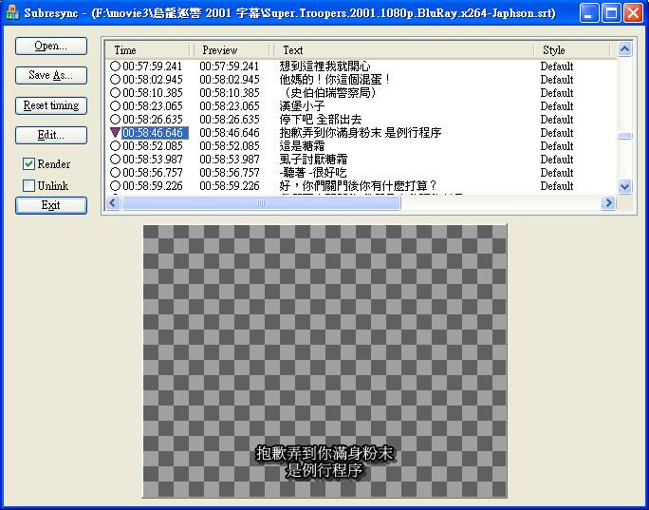Click subtitle text 這是糖霜
Screen dimensions: 649x510
302,146
